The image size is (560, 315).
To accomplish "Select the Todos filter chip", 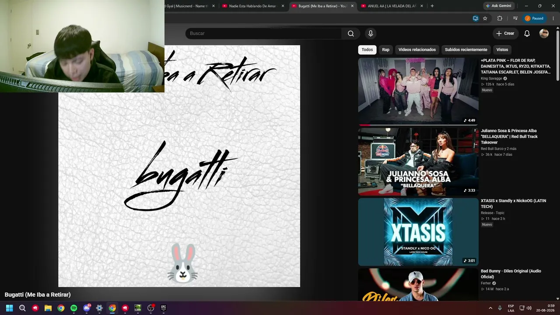I will coord(367,50).
